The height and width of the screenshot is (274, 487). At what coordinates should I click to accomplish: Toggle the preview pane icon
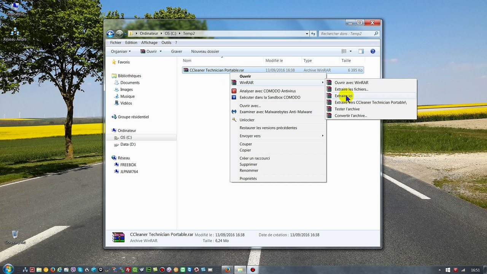(361, 51)
